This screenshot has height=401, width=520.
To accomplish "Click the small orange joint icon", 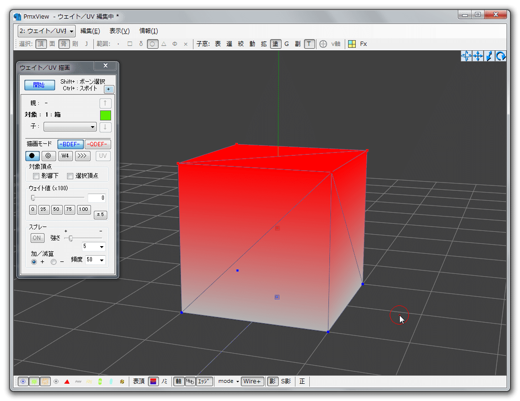I will 122,381.
